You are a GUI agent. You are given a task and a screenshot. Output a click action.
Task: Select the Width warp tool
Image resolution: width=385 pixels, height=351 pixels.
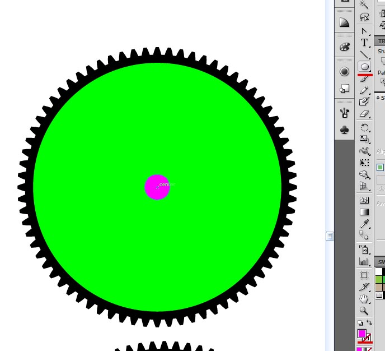click(x=364, y=151)
